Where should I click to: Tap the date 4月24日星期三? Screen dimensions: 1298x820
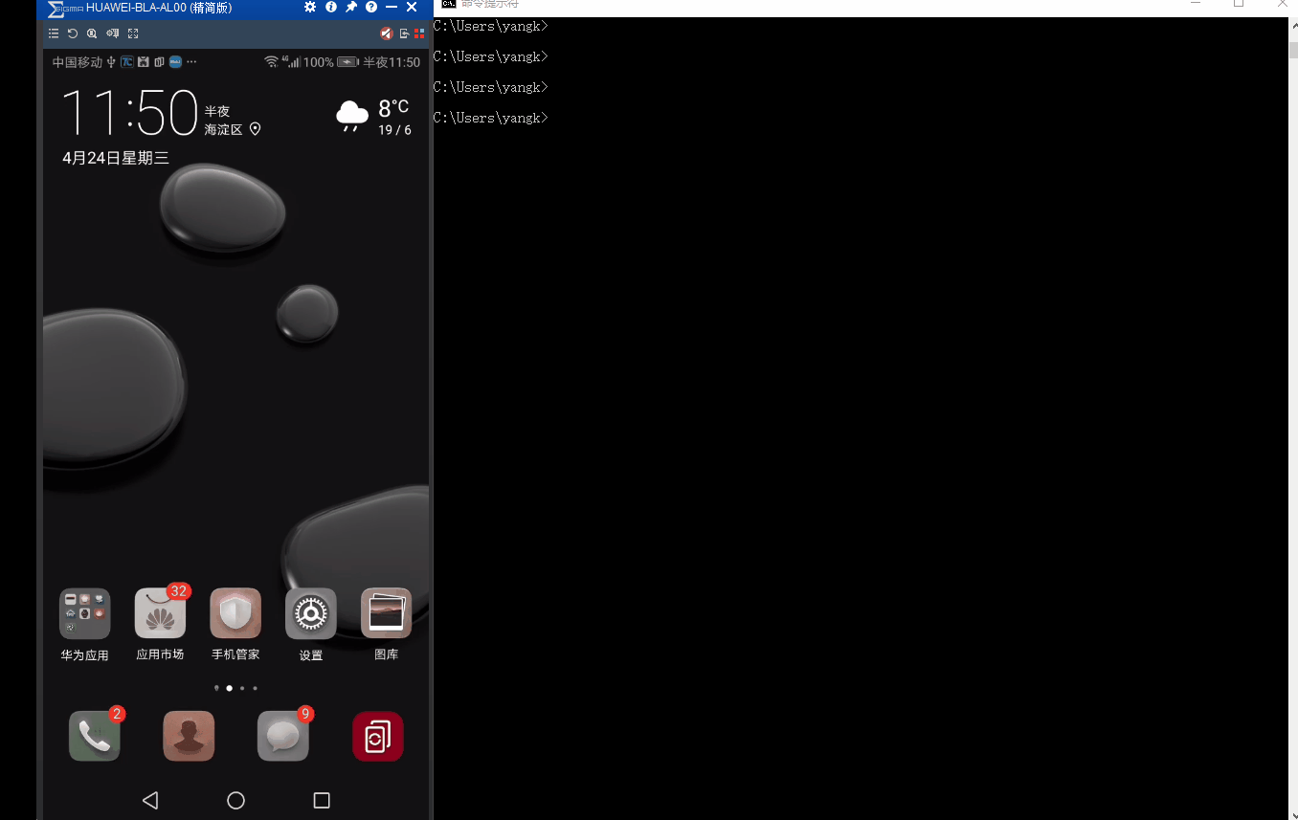click(x=116, y=158)
